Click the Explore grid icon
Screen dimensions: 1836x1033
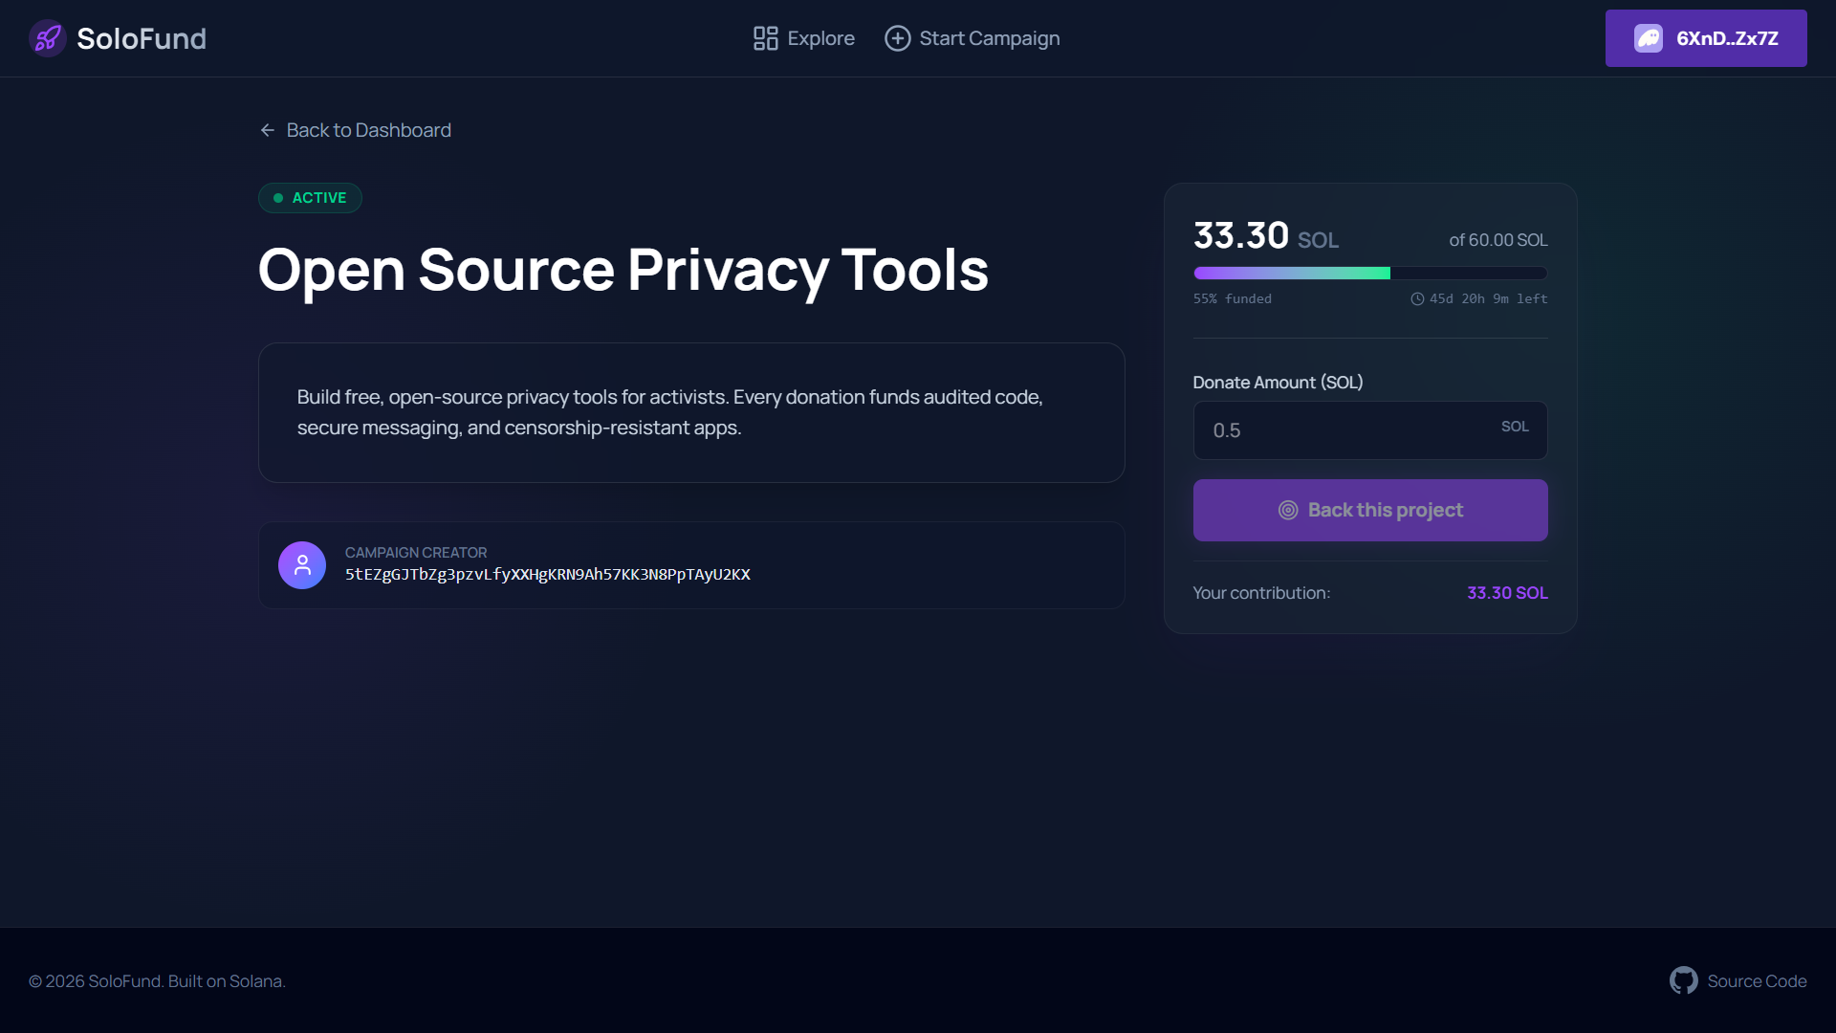765,38
